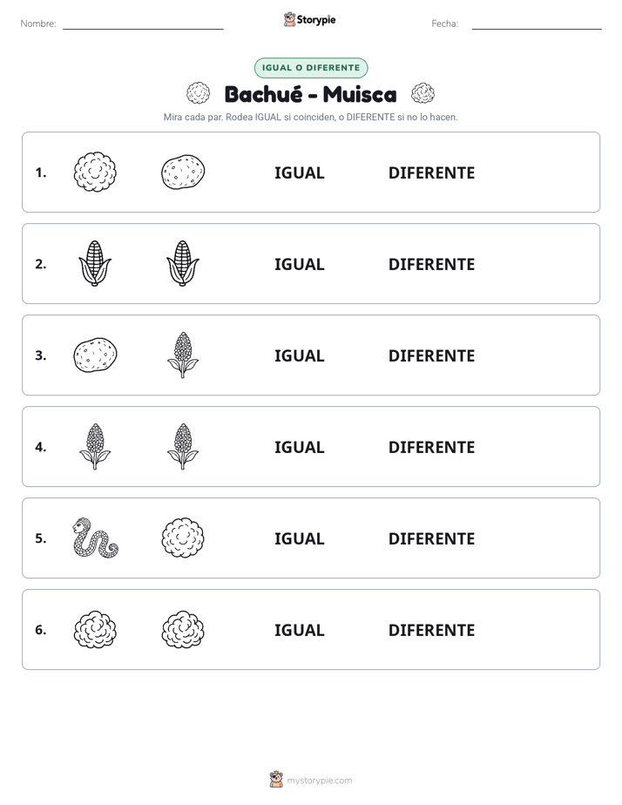
Task: Click the first corn cob in row 2
Action: 95,263
